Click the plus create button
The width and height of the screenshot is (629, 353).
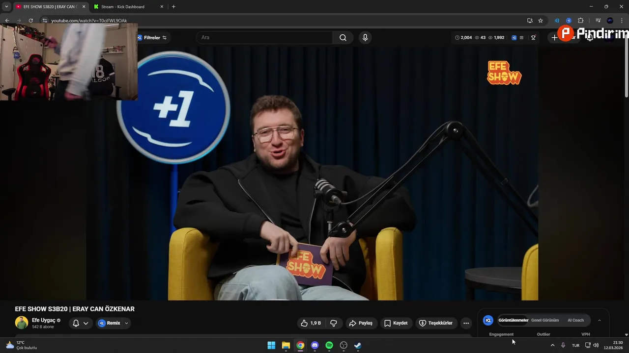[x=554, y=38]
